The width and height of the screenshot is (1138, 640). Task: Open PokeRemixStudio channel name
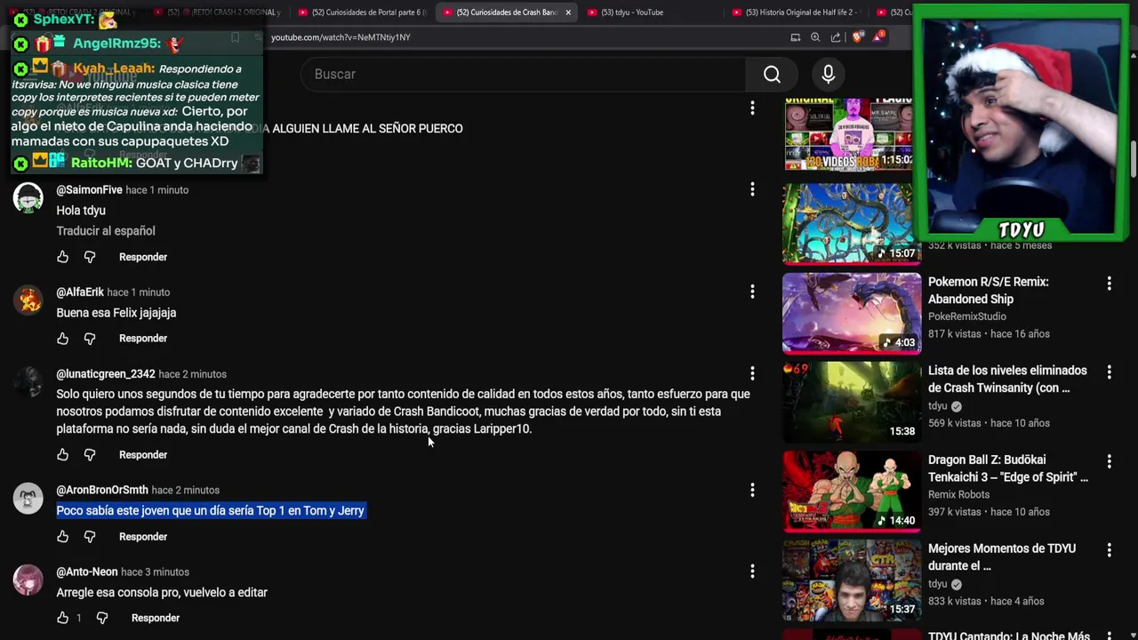967,316
